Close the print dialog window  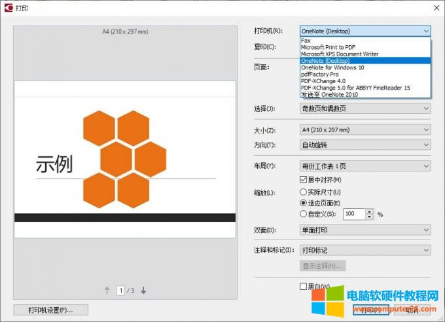pyautogui.click(x=436, y=7)
